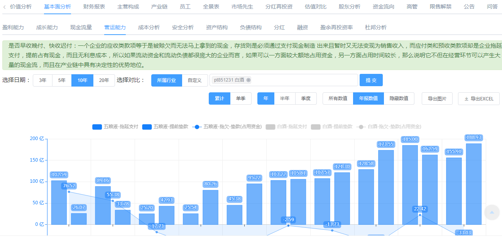Viewport: 502px width, 237px height.
Task: Click the bar labeled 185.00
Action: (410, 185)
